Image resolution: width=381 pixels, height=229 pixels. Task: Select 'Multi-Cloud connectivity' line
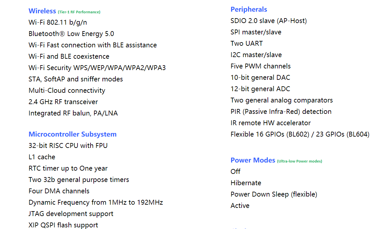tap(67, 90)
